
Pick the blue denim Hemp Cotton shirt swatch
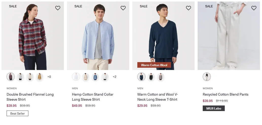tap(95, 77)
